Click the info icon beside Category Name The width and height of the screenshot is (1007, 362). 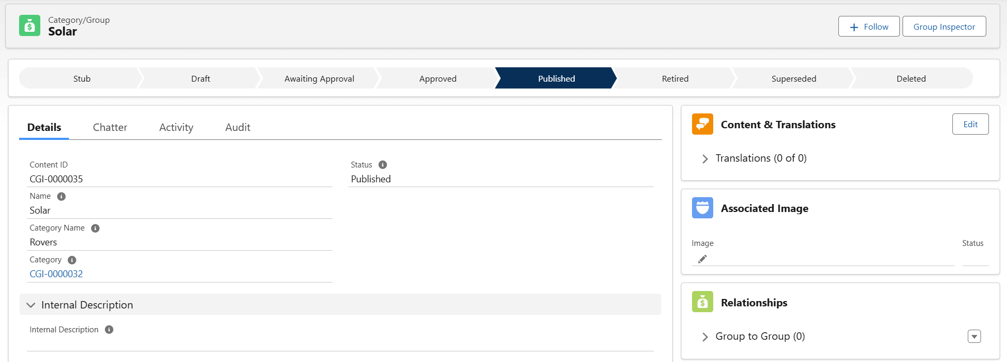point(95,228)
